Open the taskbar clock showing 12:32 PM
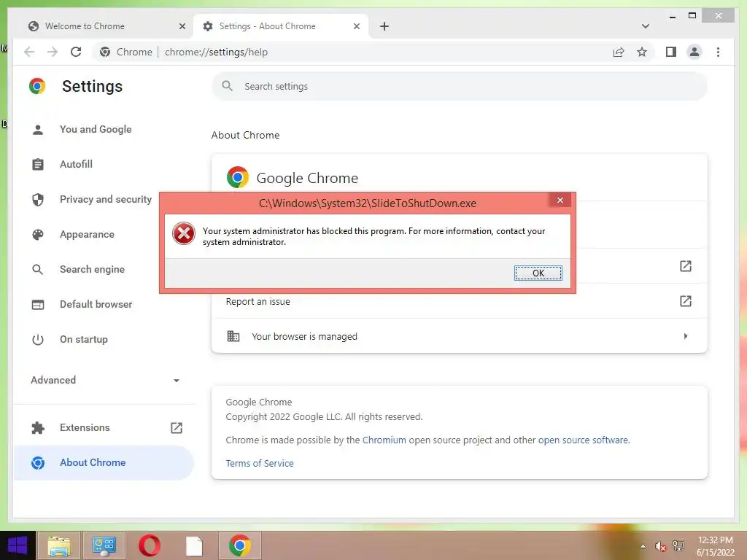Viewport: 747px width, 560px height. point(715,546)
